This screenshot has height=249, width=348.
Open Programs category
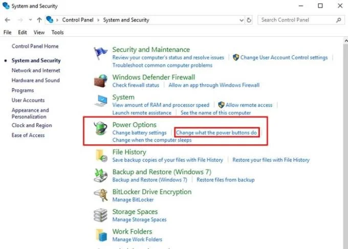click(x=23, y=90)
